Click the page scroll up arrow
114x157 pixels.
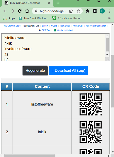point(112,25)
